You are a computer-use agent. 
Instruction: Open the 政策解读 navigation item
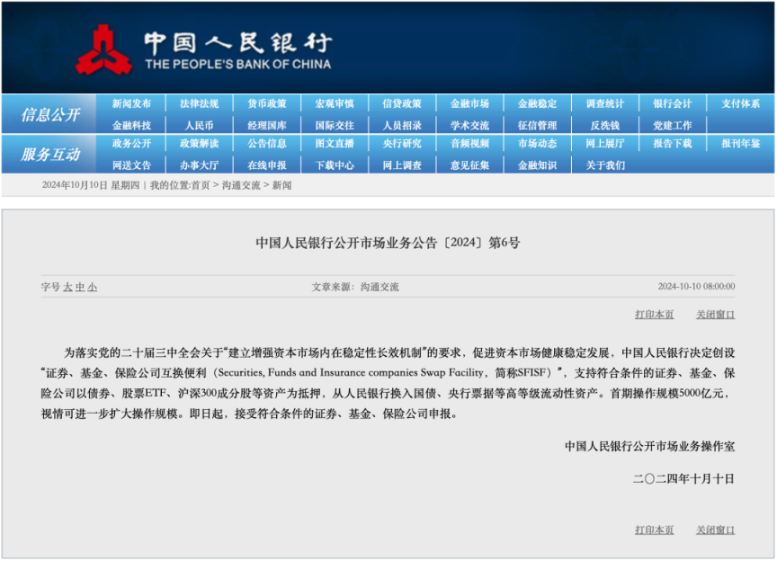coord(199,144)
